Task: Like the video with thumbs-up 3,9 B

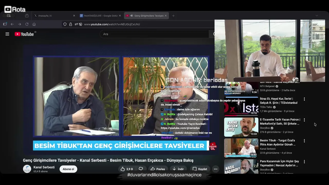Action: (x=127, y=169)
